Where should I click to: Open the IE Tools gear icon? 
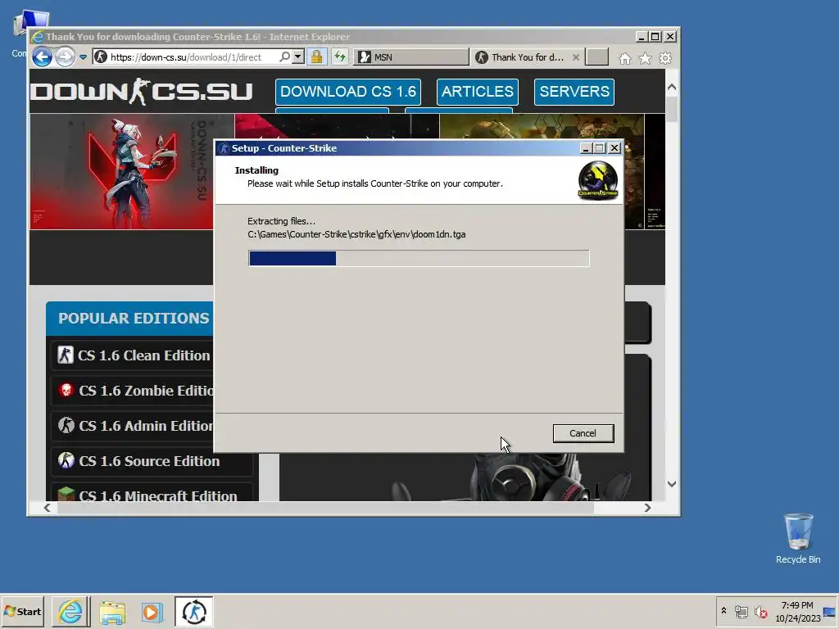click(x=665, y=58)
